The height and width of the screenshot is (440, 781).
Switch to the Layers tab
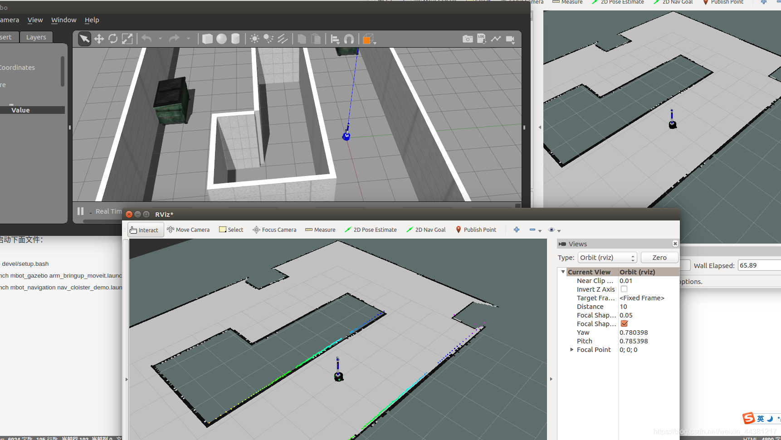coord(36,37)
